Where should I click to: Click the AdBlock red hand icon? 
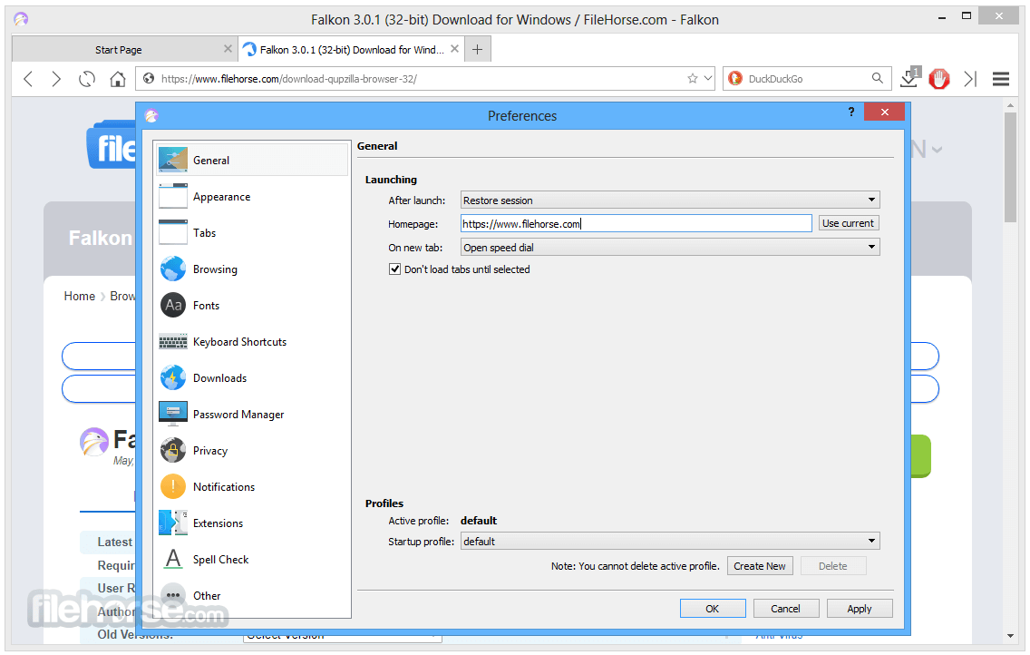click(939, 79)
